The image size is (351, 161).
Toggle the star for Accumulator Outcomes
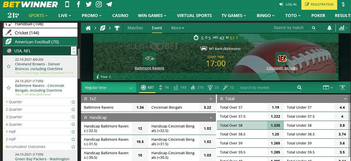pos(73,147)
